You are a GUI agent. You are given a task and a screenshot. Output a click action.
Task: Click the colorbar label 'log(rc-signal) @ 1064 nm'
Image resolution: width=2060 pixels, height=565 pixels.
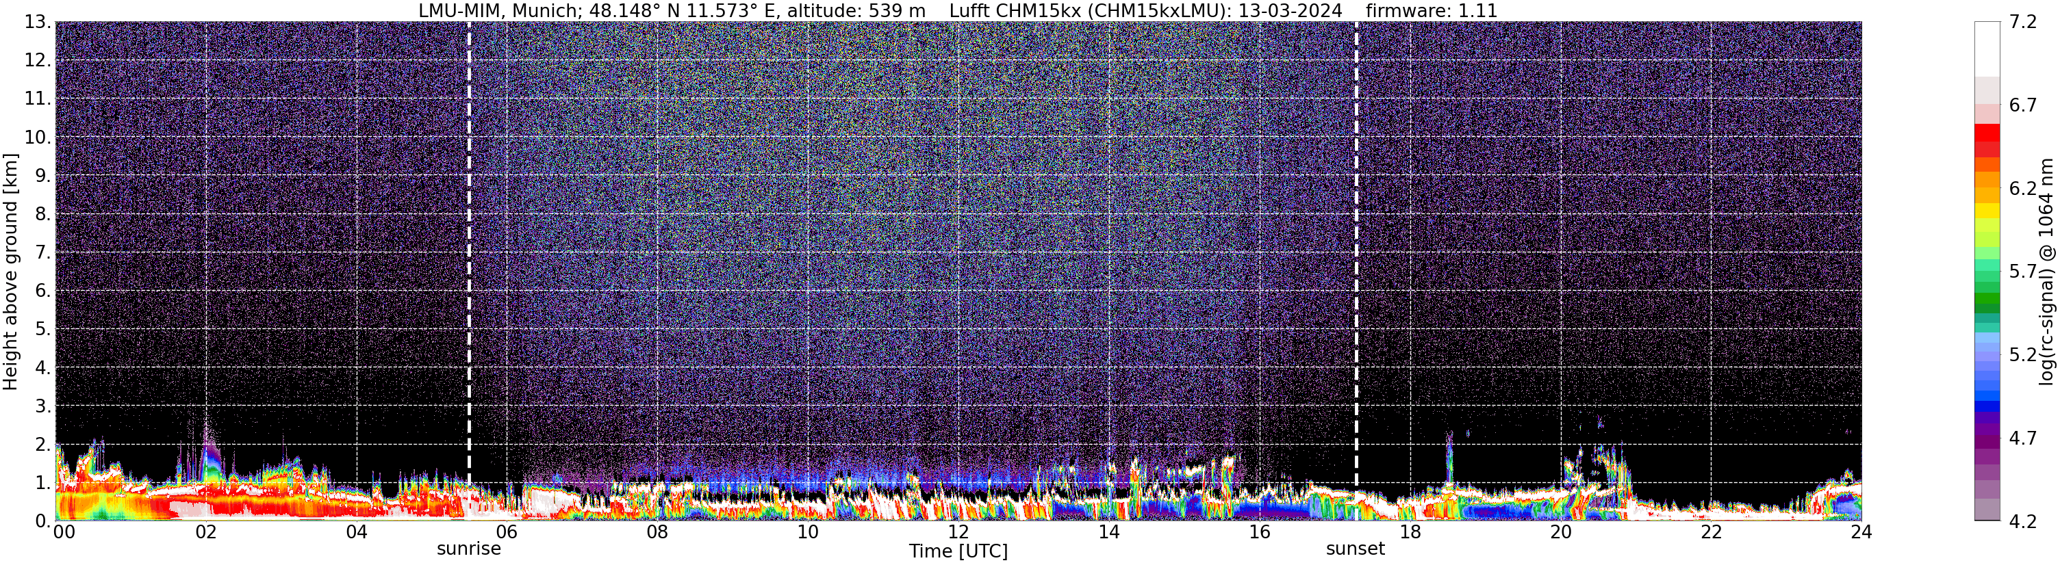(x=2046, y=272)
